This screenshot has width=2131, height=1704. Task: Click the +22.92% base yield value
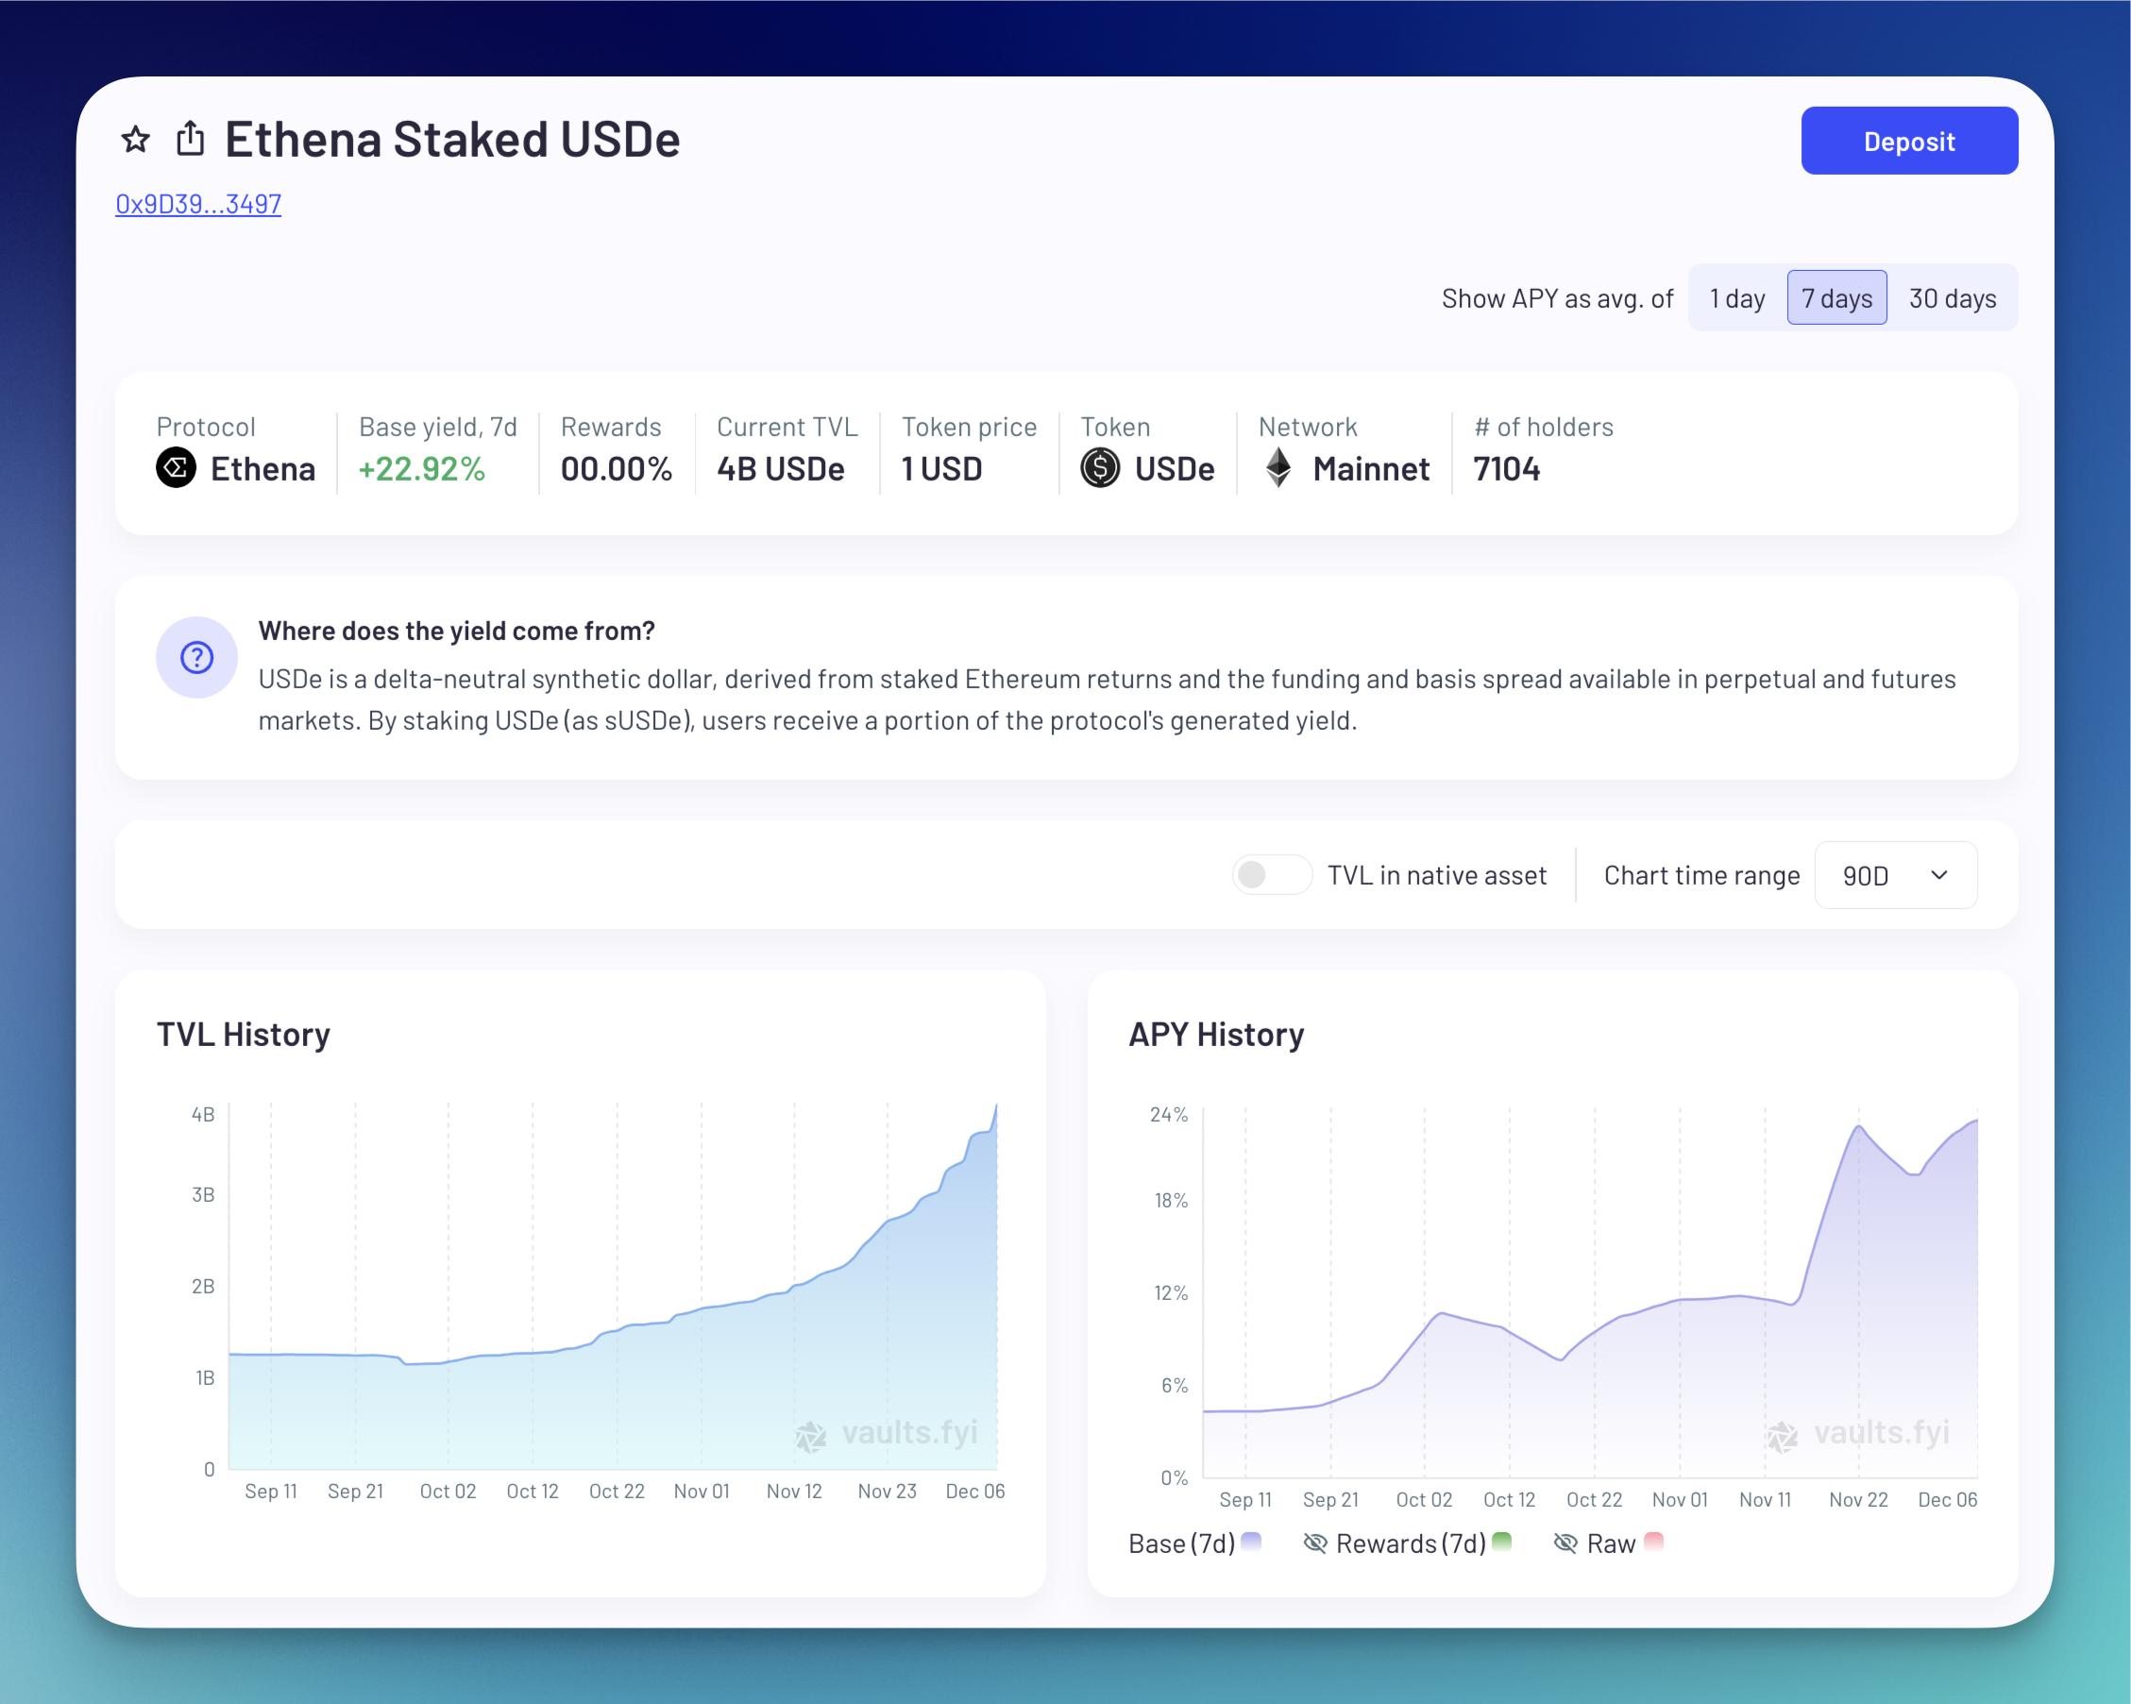[x=422, y=468]
